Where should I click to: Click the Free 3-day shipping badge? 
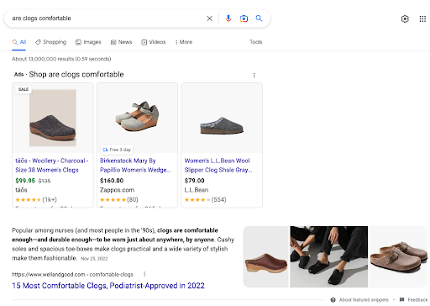[117, 150]
